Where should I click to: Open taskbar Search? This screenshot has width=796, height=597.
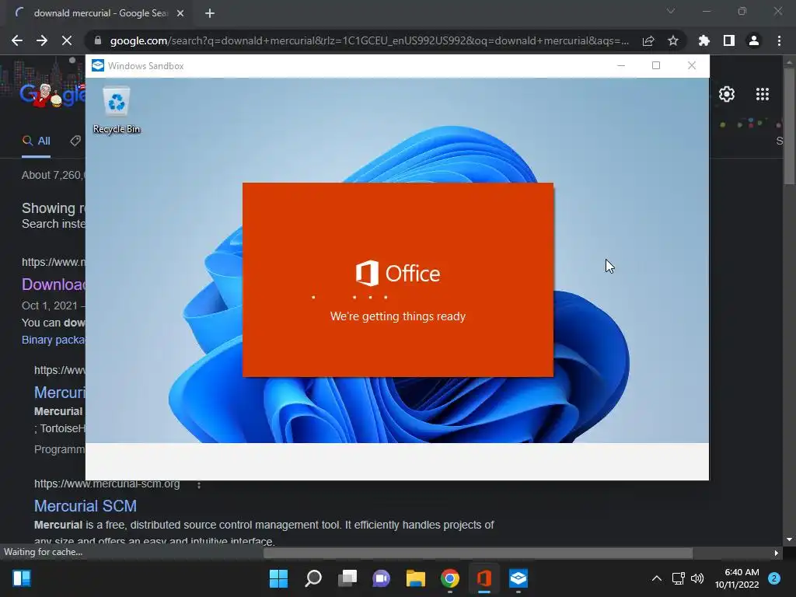pyautogui.click(x=313, y=578)
